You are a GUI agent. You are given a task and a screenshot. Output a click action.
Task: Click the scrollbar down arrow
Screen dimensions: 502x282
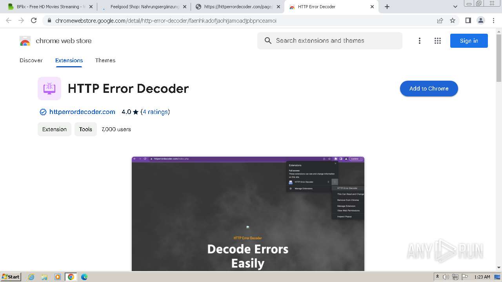point(499,268)
